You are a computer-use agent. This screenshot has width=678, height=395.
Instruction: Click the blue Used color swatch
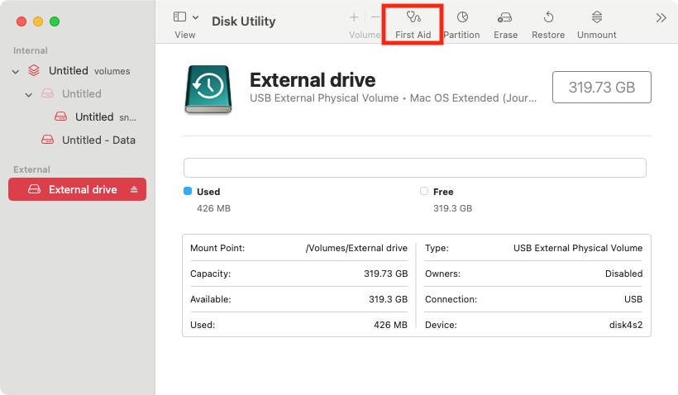tap(188, 191)
